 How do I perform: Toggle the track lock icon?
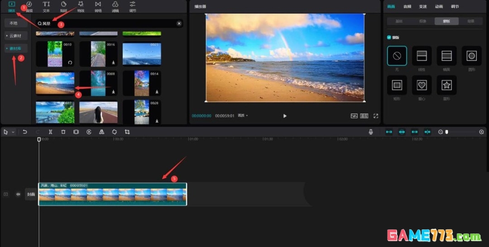tap(6, 194)
